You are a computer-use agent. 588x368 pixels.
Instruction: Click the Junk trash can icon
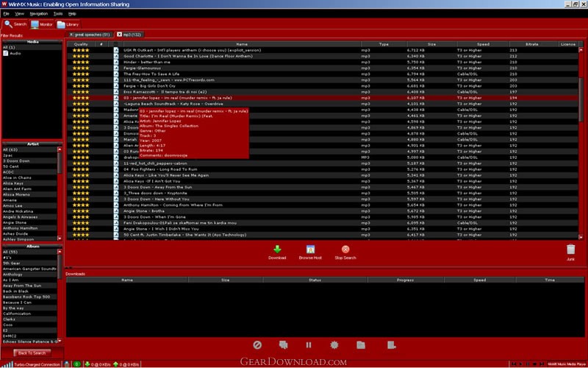[x=570, y=250]
